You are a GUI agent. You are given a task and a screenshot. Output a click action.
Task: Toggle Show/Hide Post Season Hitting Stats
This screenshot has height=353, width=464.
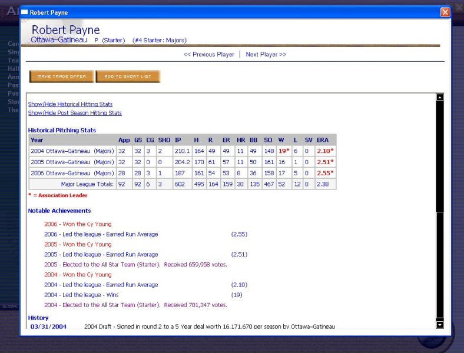(75, 113)
